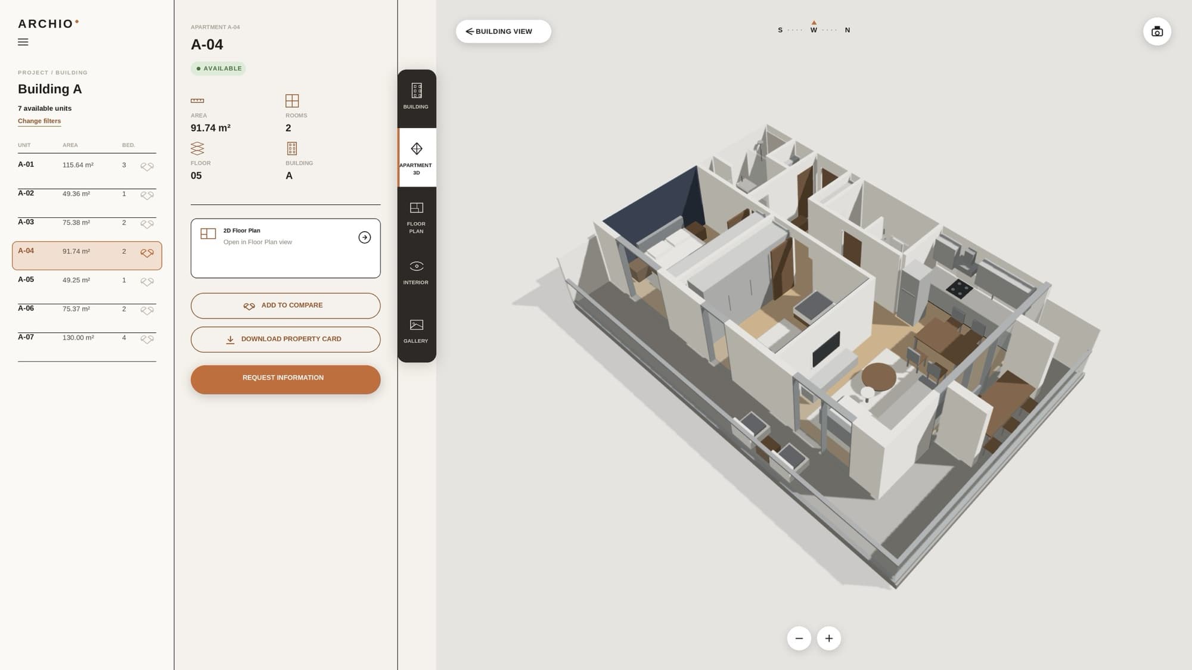Zoom in the 3D view with plus

coord(828,638)
